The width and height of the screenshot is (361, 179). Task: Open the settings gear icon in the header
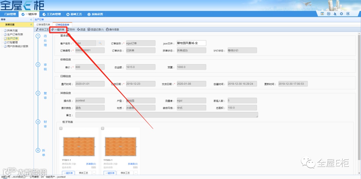tap(341, 14)
